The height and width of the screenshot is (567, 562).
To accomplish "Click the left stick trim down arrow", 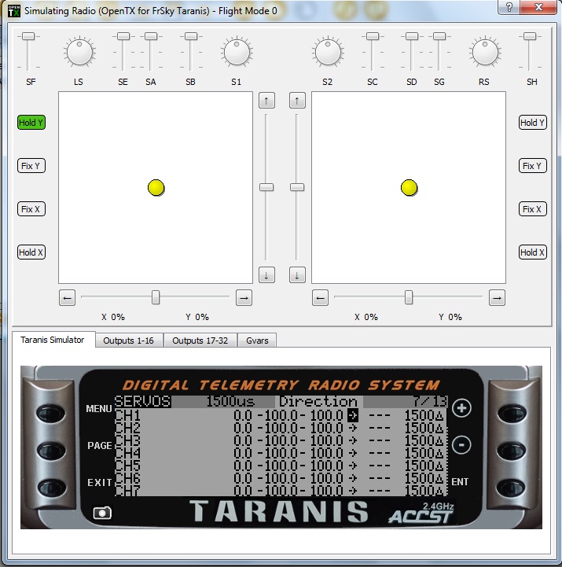I will point(266,275).
